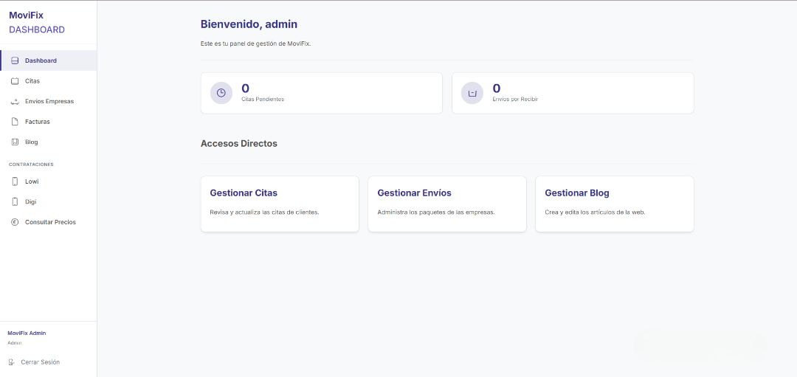Go to Consultar Precios in the sidebar

[x=50, y=222]
